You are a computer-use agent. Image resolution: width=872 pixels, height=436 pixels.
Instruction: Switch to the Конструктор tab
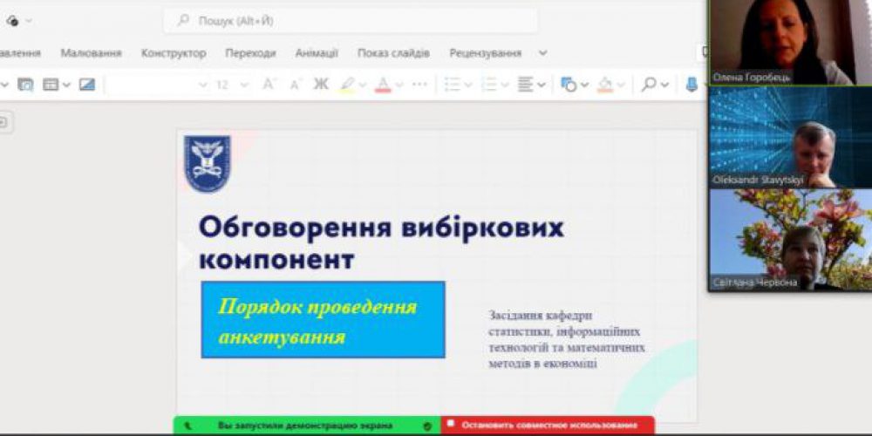tap(174, 53)
